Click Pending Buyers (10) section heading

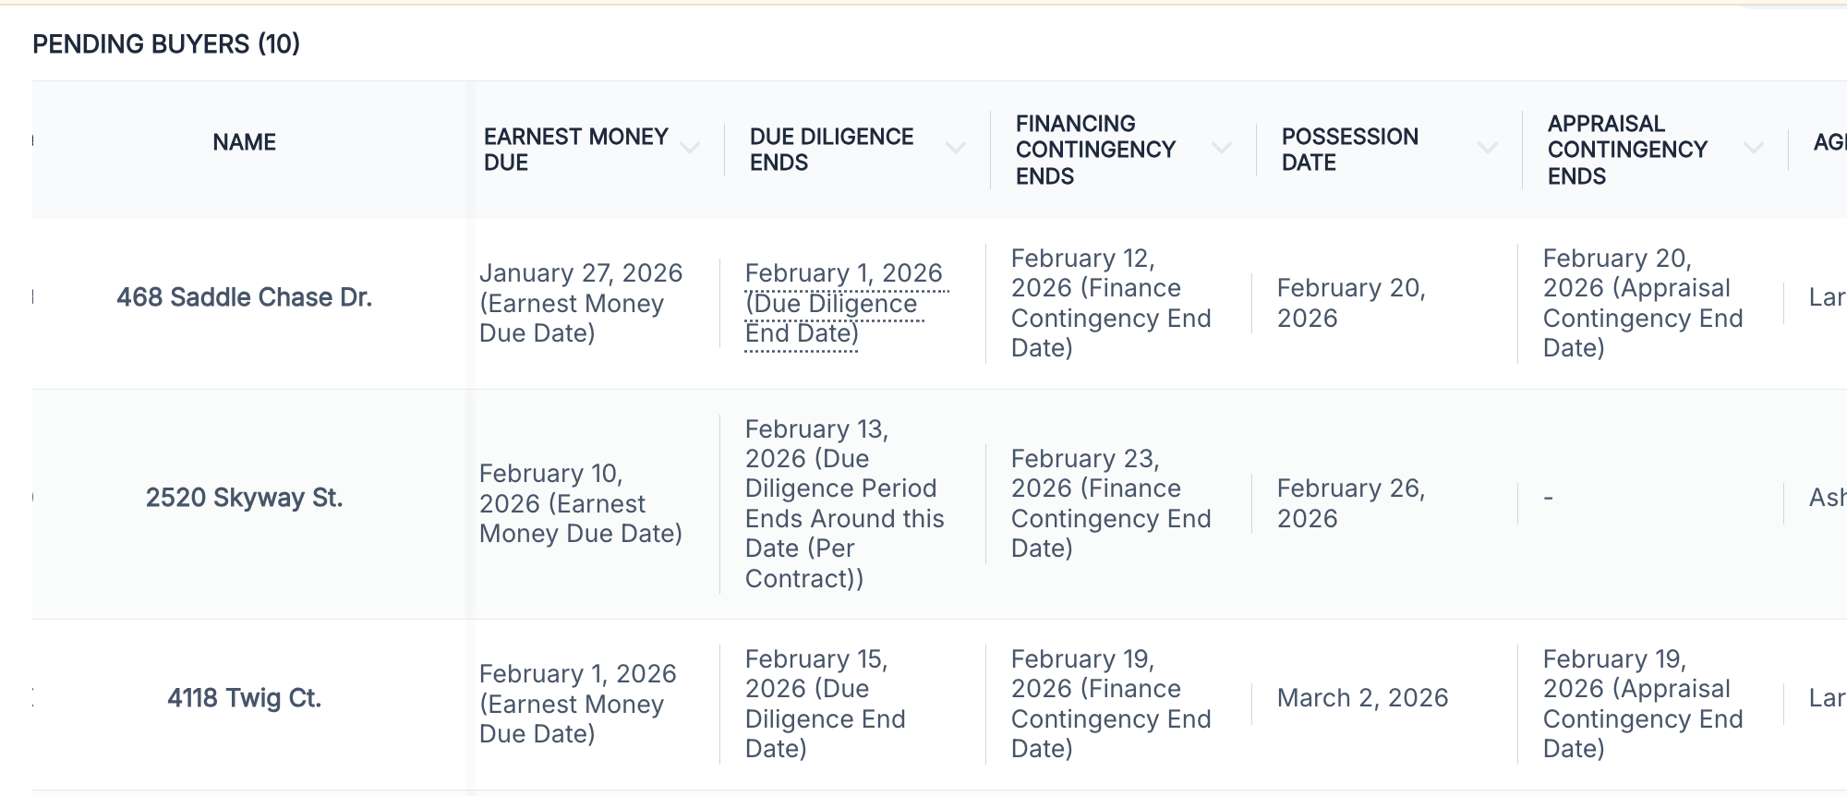point(166,44)
